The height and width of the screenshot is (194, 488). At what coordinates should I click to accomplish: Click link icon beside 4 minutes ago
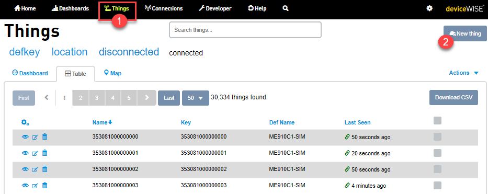(347, 185)
